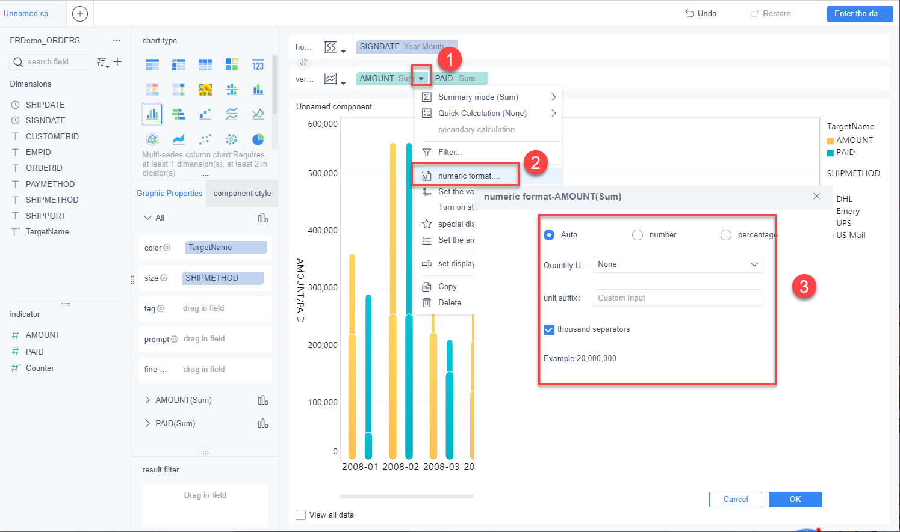Open the Quantity Unit dropdown
900x532 pixels.
pos(678,264)
